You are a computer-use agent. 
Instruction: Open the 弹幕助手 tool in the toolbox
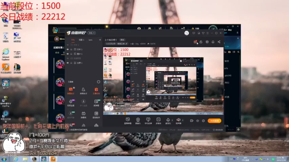[x=70, y=91]
